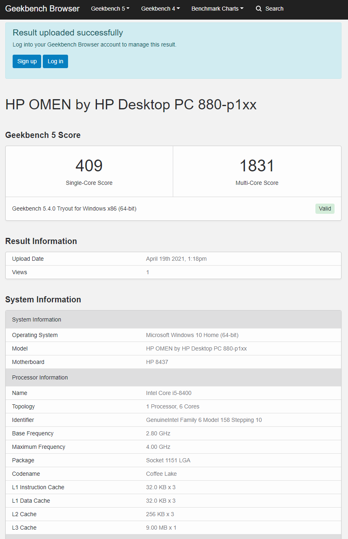The height and width of the screenshot is (539, 348).
Task: Click the Single-Core Score label
Action: click(89, 183)
